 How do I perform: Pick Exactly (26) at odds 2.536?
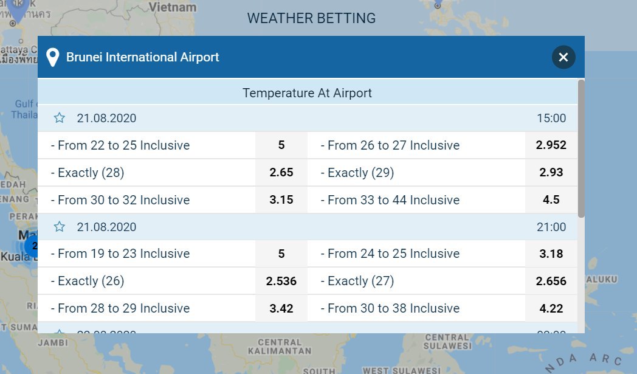tap(281, 281)
